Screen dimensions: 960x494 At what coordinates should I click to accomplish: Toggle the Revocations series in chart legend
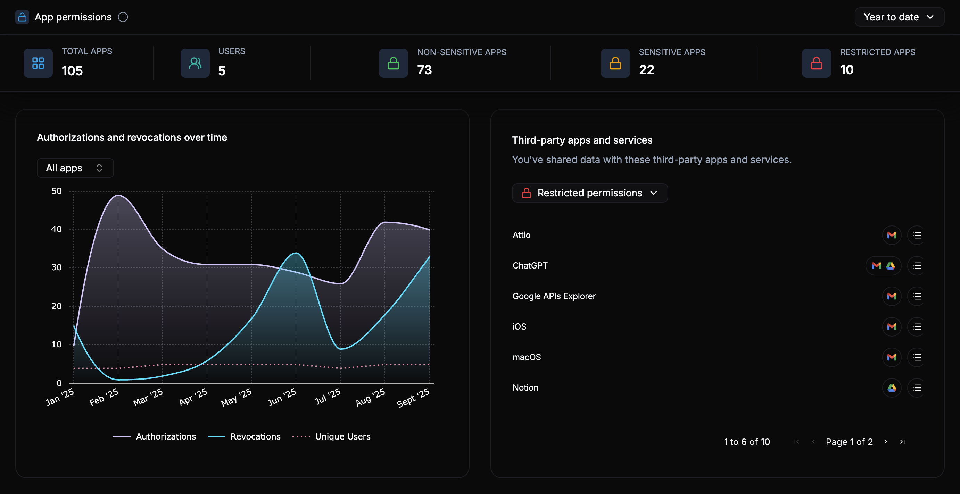[x=255, y=436]
